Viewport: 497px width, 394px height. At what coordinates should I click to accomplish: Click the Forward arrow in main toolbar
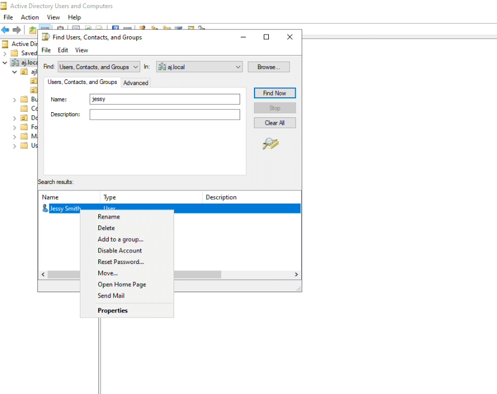[17, 29]
